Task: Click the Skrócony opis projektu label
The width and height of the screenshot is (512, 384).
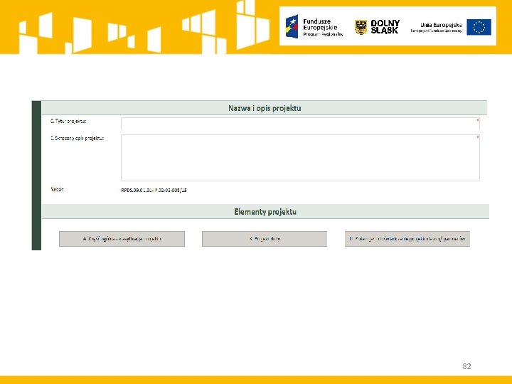Action: point(77,138)
